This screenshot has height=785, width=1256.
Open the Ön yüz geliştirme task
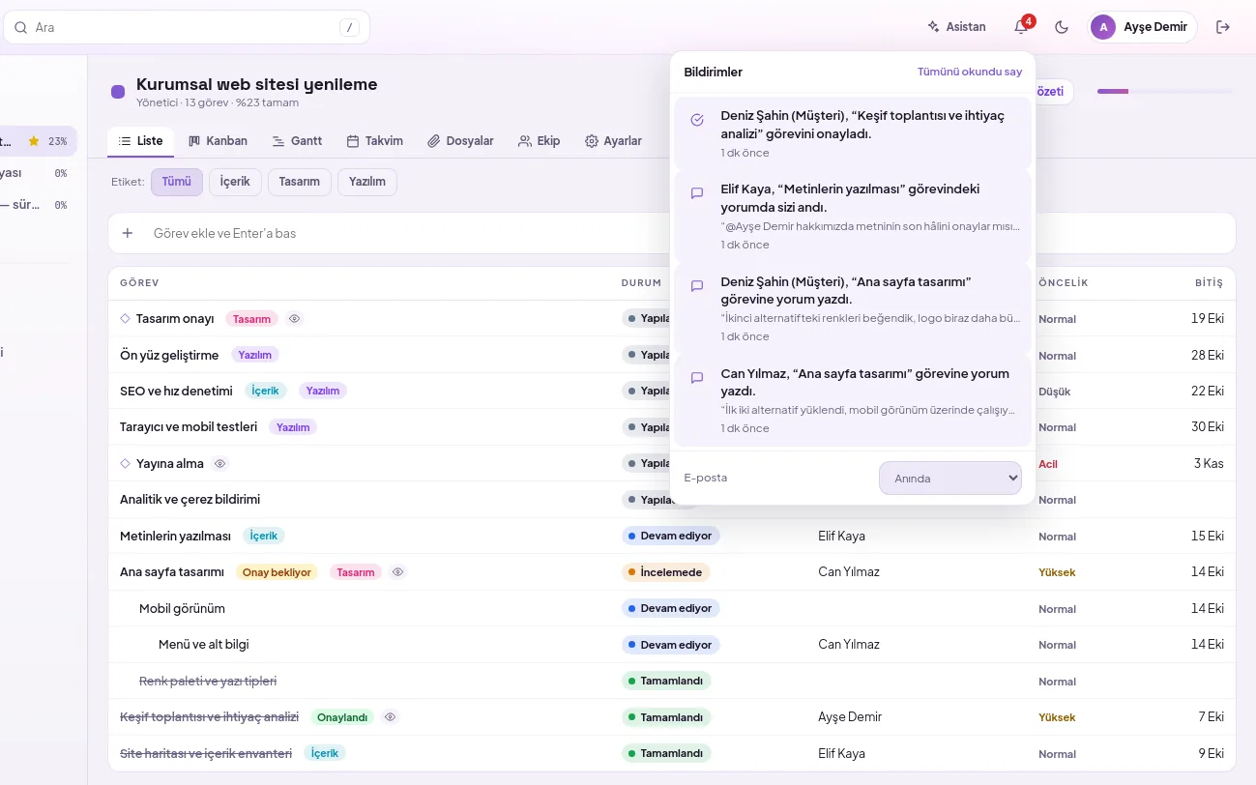[169, 355]
